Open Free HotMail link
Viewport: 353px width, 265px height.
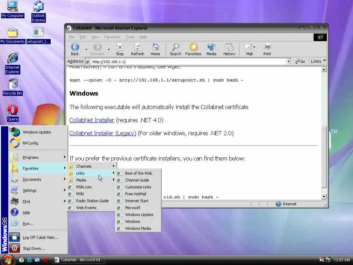point(139,194)
